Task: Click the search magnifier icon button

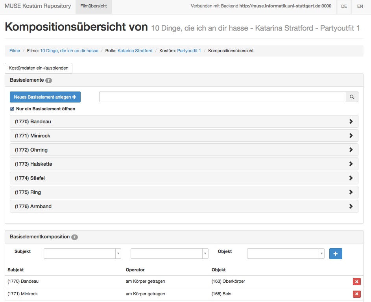Action: click(352, 97)
